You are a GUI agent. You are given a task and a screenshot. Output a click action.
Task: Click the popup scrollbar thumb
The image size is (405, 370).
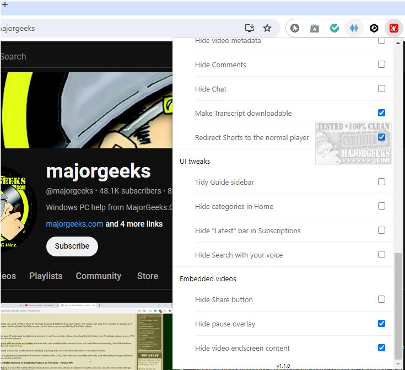click(x=398, y=306)
